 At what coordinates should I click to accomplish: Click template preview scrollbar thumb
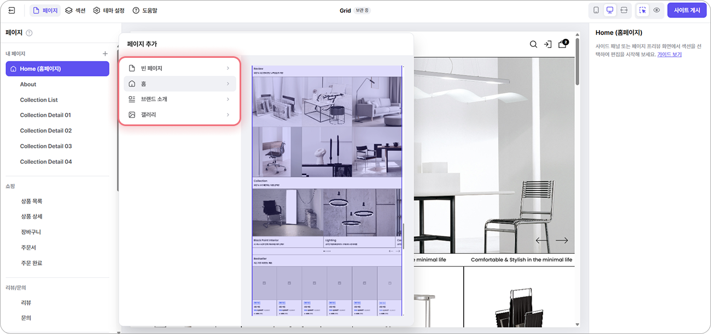pos(404,237)
